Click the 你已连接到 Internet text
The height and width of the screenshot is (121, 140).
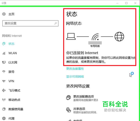[x=82, y=53]
